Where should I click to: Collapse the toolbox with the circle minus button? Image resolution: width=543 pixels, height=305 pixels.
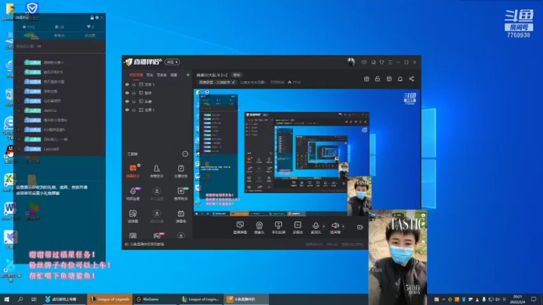[185, 154]
